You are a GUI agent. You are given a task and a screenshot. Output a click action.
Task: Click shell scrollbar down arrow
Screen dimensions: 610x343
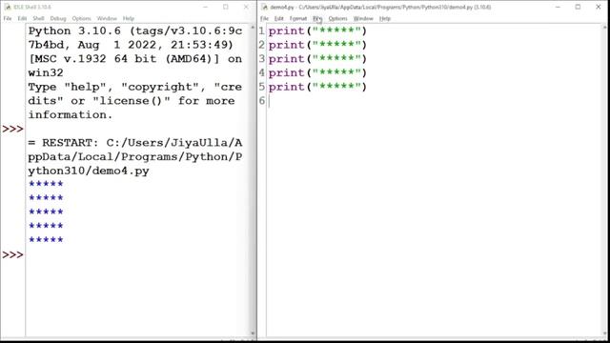click(253, 333)
